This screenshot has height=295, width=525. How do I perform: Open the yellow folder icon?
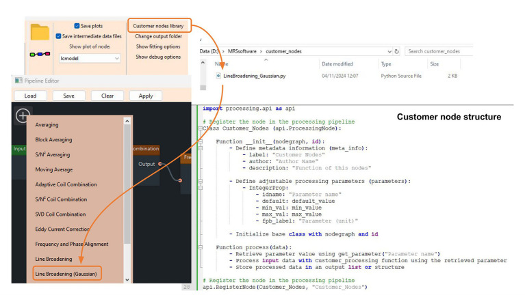tap(40, 32)
